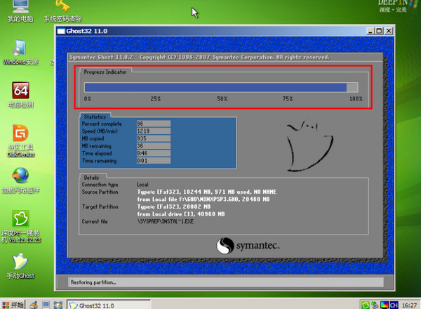This screenshot has width=421, height=309.
Task: Click the 100% progress scale label
Action: tap(356, 99)
